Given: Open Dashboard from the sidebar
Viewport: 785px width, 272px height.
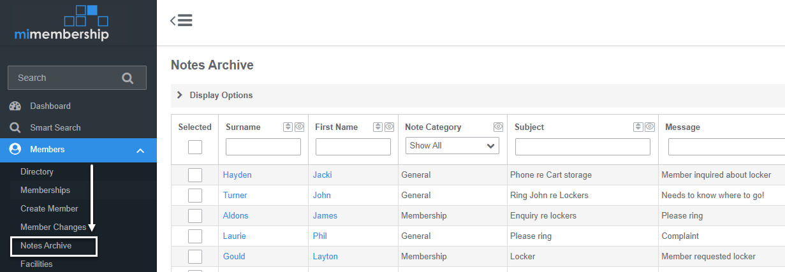Looking at the screenshot, I should (50, 106).
